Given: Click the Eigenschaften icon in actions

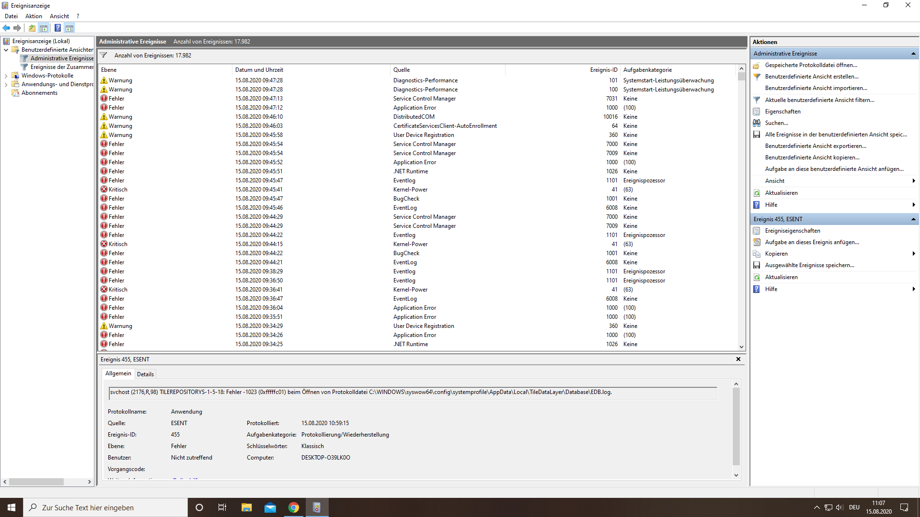Looking at the screenshot, I should [x=757, y=112].
